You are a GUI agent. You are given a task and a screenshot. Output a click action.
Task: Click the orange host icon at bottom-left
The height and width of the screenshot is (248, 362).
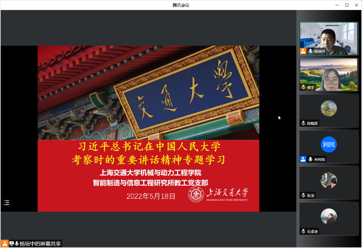pyautogui.click(x=5, y=244)
